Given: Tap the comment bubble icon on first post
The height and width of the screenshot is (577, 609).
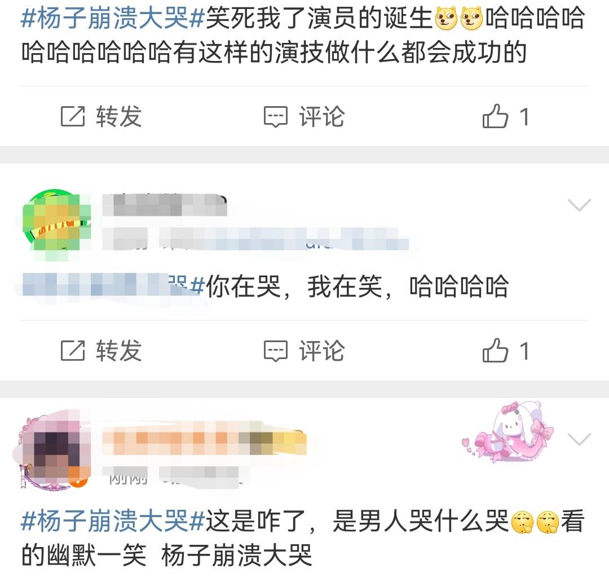Looking at the screenshot, I should point(276,117).
